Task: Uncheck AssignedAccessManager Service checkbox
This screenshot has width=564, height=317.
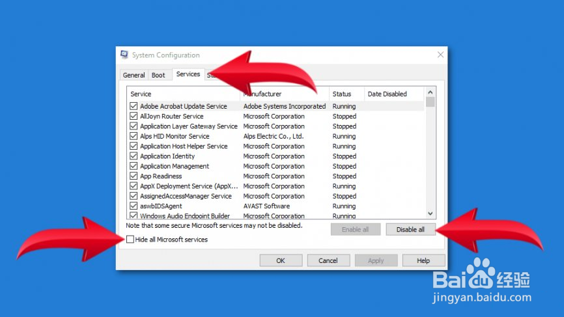Action: (134, 196)
